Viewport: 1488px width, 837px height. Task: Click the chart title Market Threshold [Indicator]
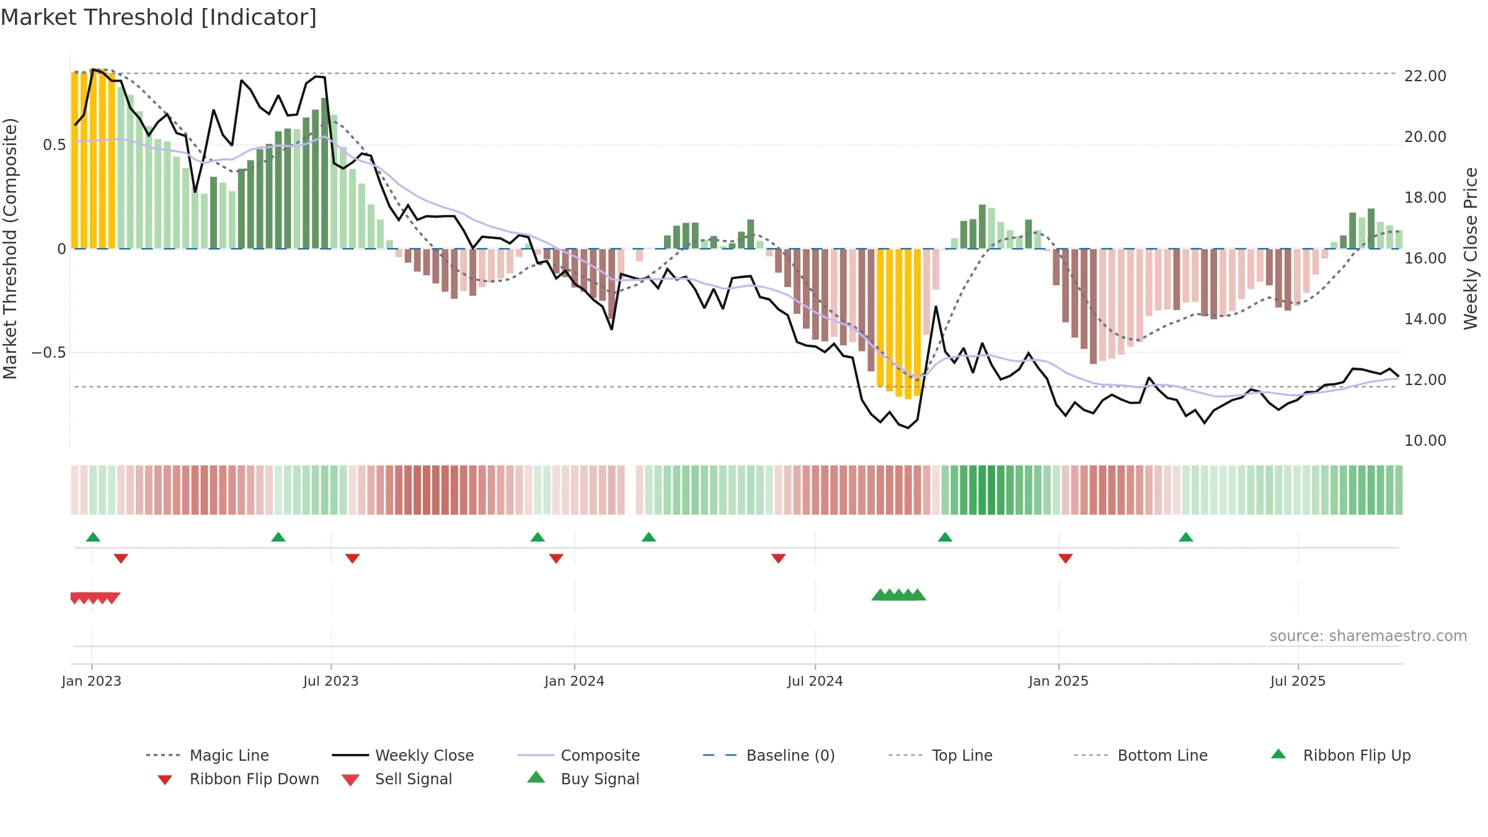coord(159,17)
